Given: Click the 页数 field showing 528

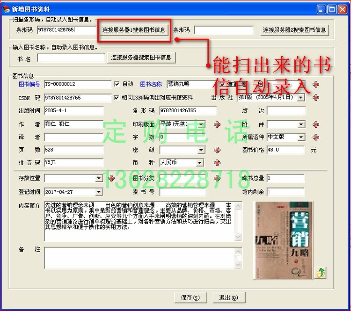Looking at the screenshot, I should click(74, 150).
